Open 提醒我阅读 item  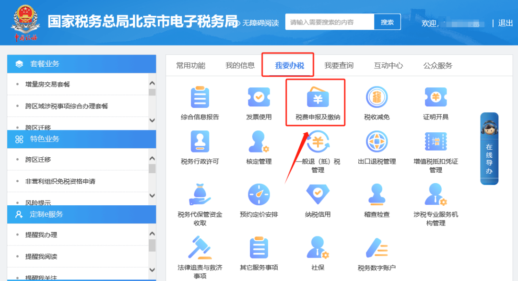click(x=41, y=257)
